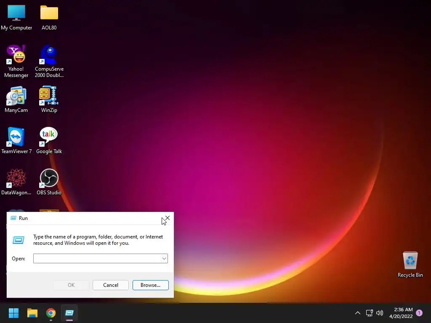Select the CompuServe 2000 shortcut icon
The width and height of the screenshot is (431, 323).
pos(49,61)
